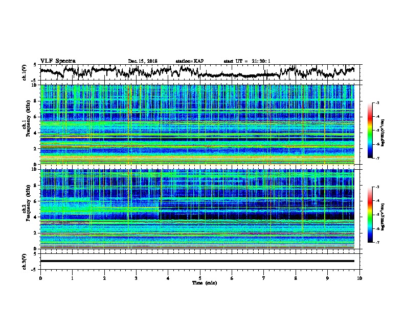Click the time axis tick '6'
Viewport: 405px width, 312px height.
(x=232, y=278)
